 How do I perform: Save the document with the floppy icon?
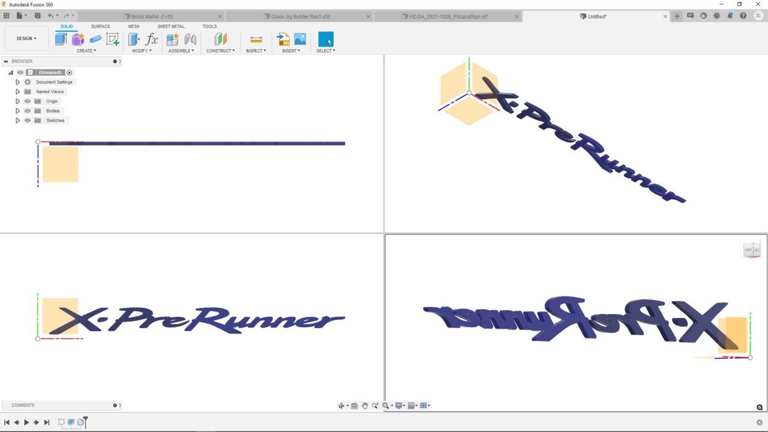point(38,16)
